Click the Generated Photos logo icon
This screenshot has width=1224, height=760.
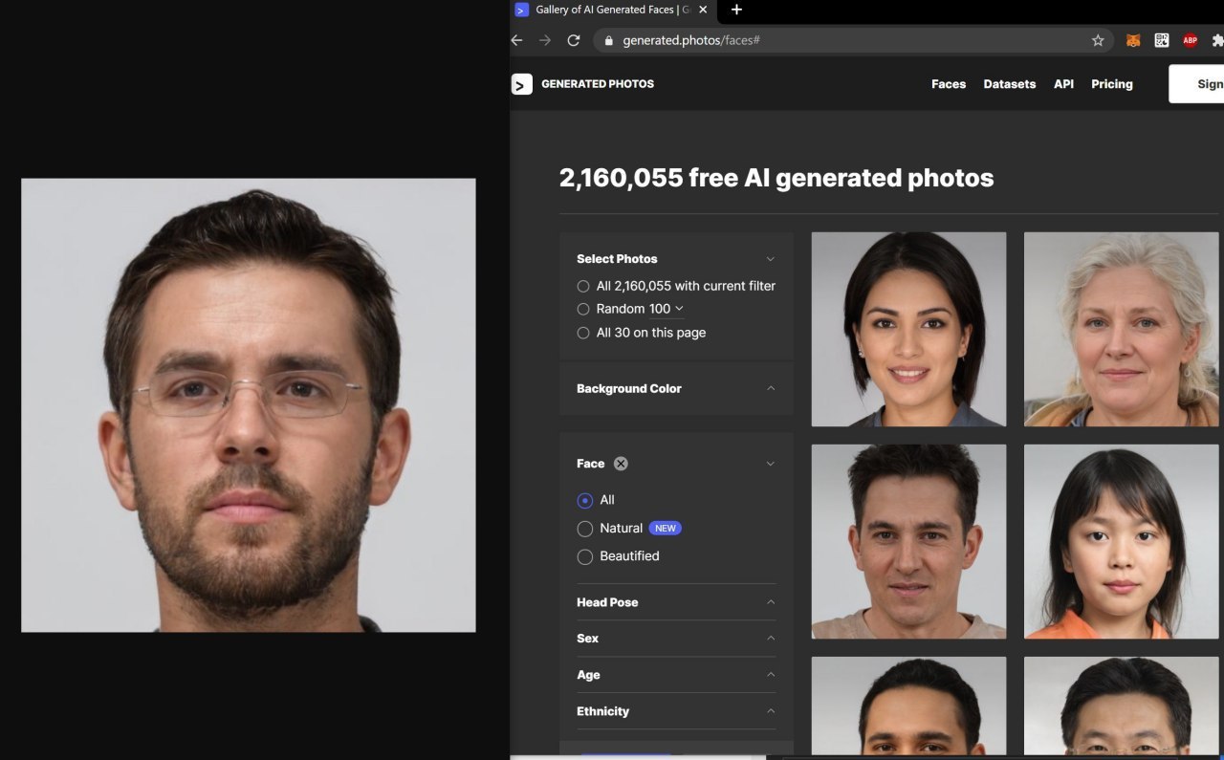click(521, 84)
